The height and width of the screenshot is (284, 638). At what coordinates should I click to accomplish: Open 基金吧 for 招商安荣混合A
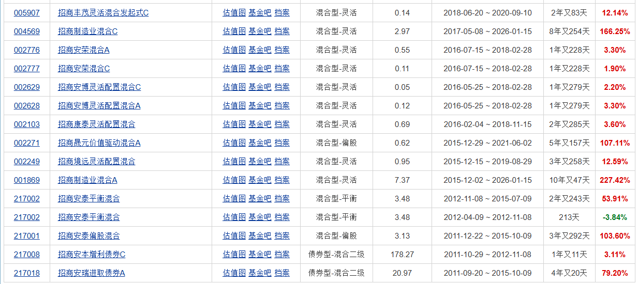(x=260, y=50)
